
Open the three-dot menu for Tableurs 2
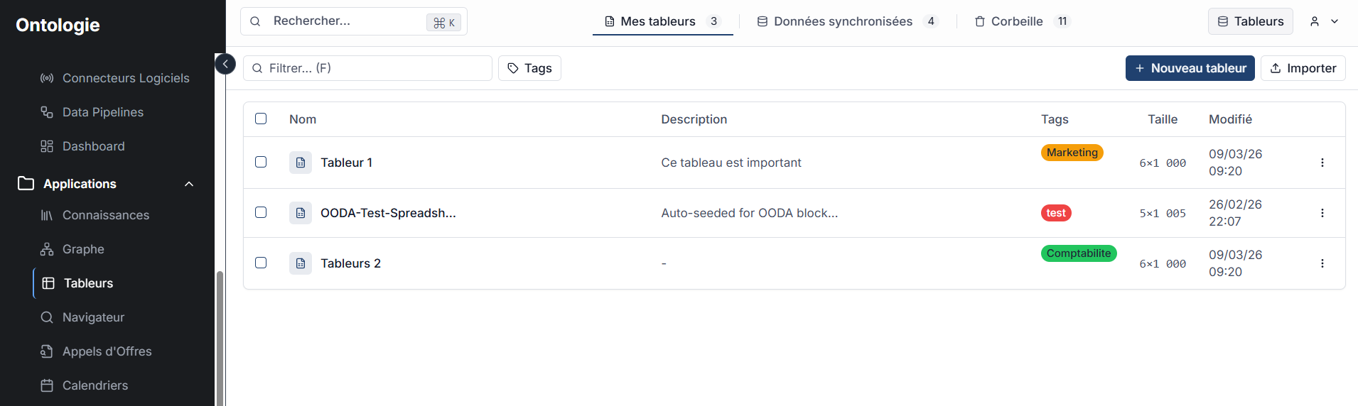click(1322, 263)
